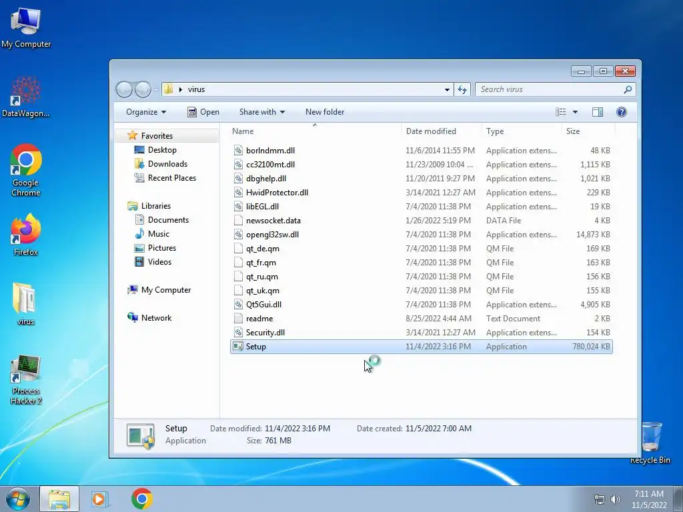
Task: Select the cc32100mt.dll file
Action: pos(422,165)
